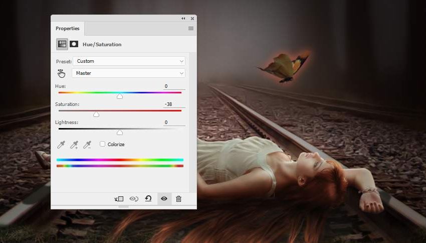Reset adjustment to defaults
This screenshot has height=243, width=426.
coord(148,199)
